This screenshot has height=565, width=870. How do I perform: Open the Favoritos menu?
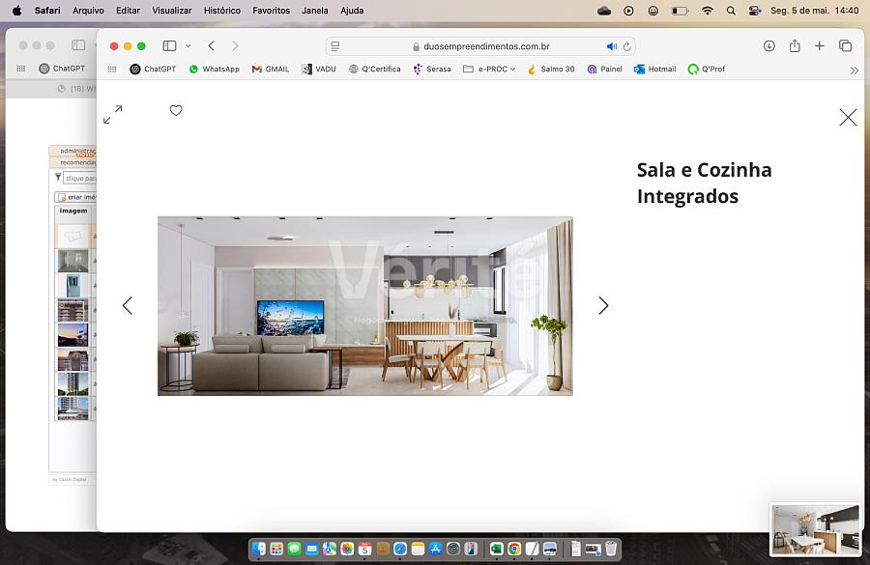[271, 11]
